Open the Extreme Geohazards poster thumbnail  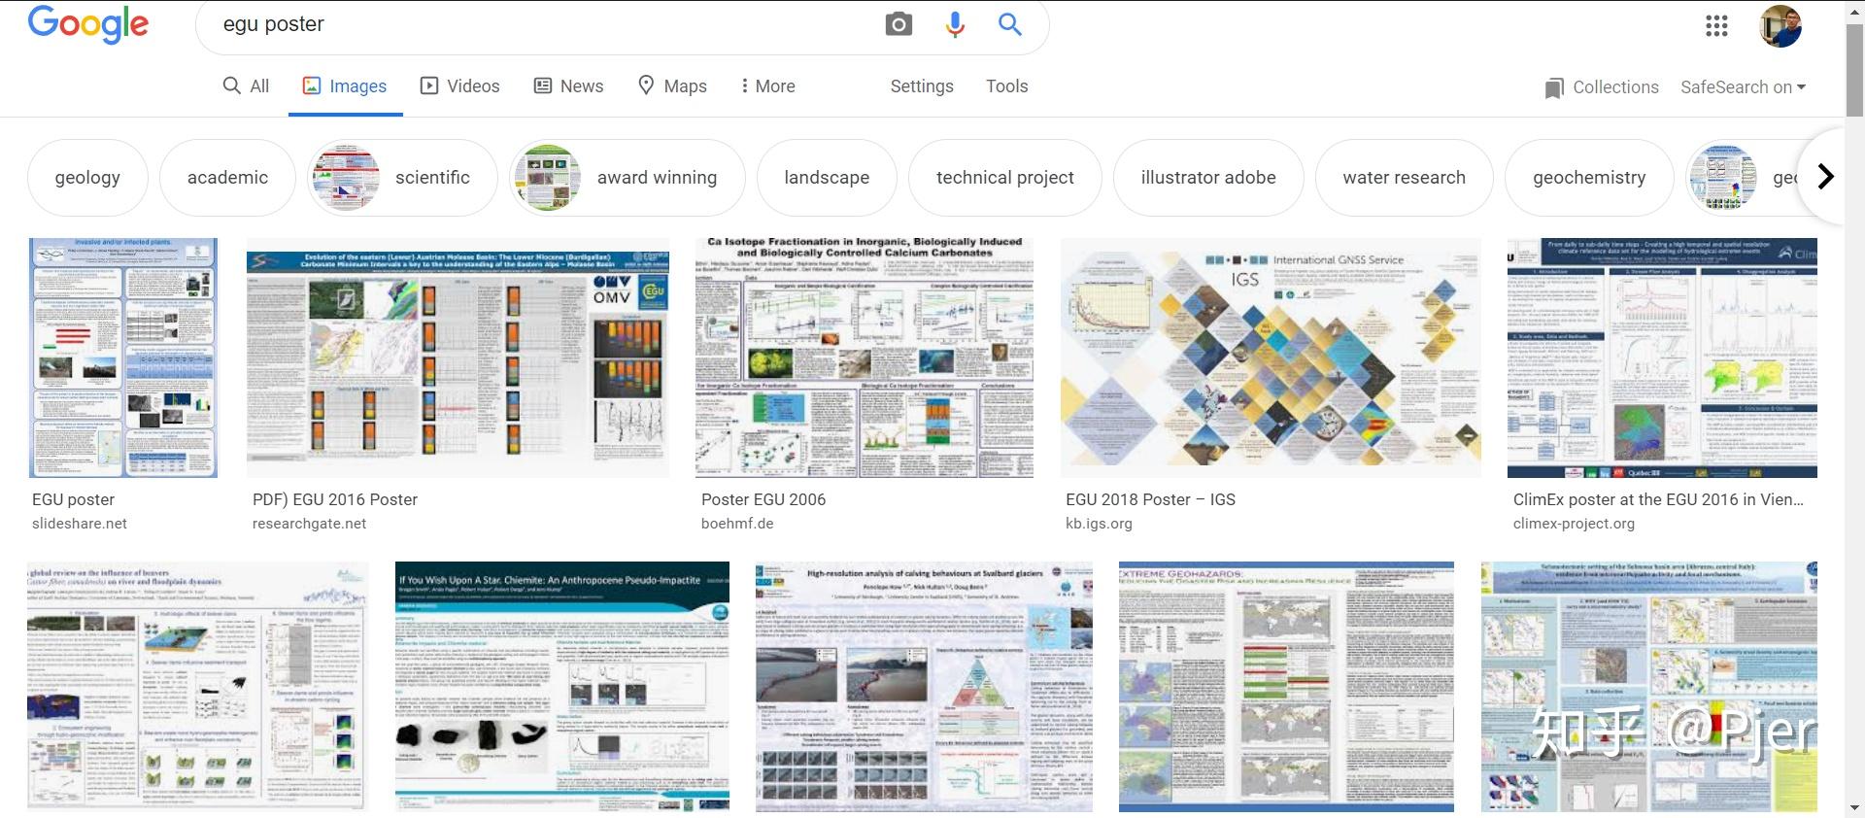tap(1286, 686)
